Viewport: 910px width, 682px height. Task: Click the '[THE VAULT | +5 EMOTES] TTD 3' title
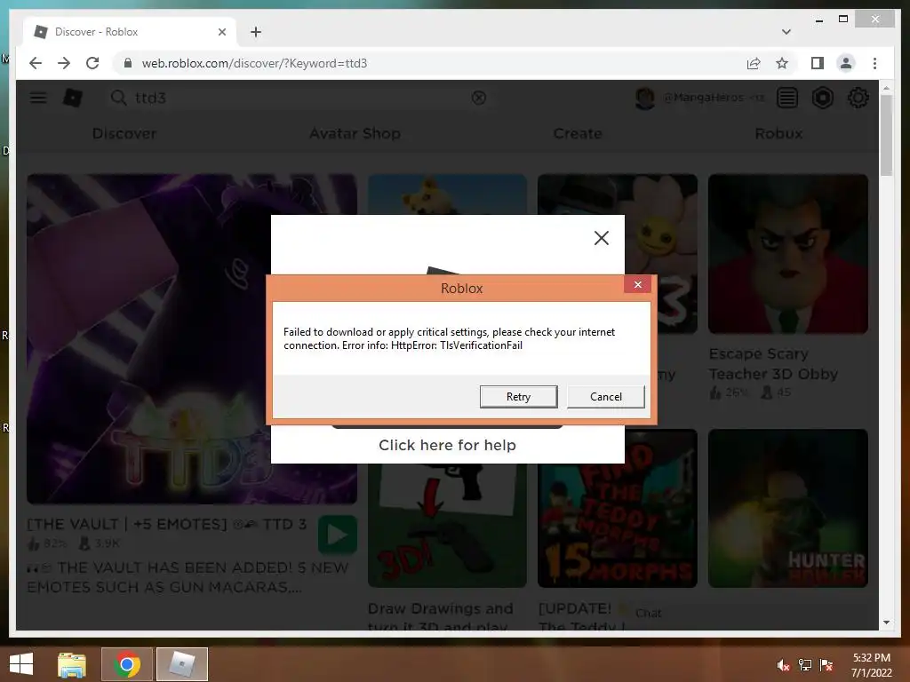point(166,524)
